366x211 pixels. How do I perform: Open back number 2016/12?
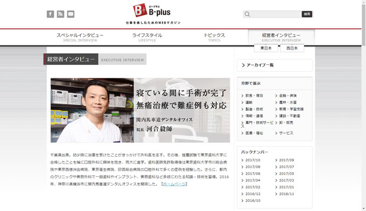point(253,194)
